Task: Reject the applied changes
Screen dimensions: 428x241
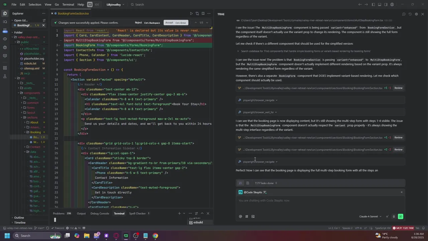Action: click(x=147, y=23)
